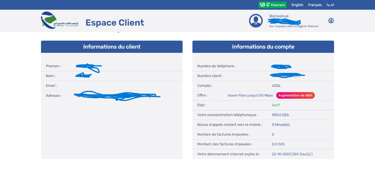Select the Idoom Fibre jusqu'à 50 Mbps offer text
The width and height of the screenshot is (375, 174).
point(250,96)
